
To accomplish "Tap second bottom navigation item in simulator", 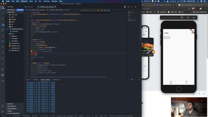I will [187, 82].
